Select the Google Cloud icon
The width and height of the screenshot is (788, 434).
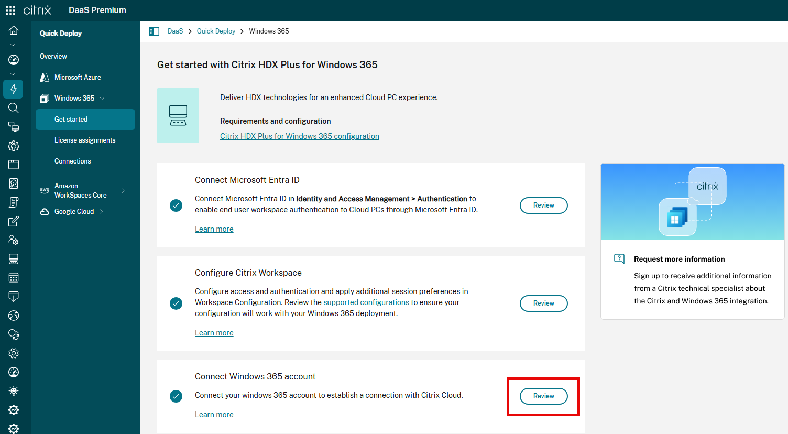[x=45, y=211]
